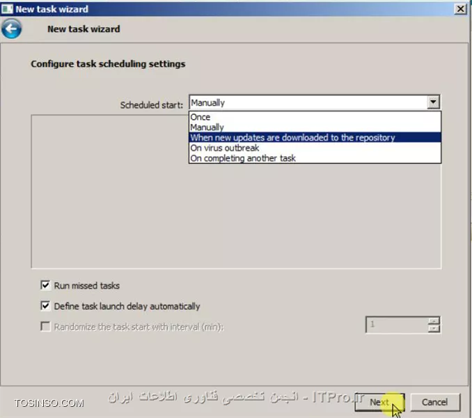Click the Scheduled start combo box field
Image resolution: width=472 pixels, height=418 pixels.
(314, 102)
